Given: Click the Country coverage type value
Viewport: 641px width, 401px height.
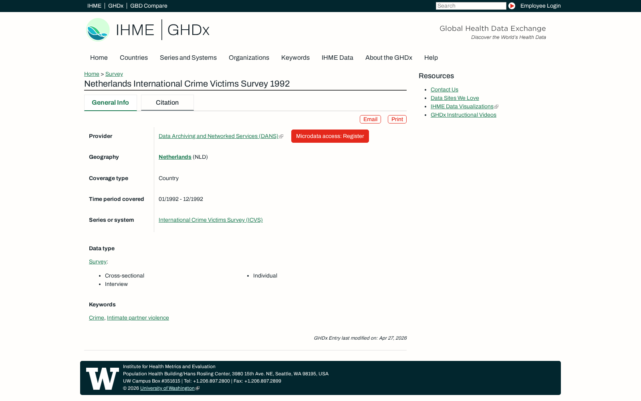Looking at the screenshot, I should [x=169, y=178].
